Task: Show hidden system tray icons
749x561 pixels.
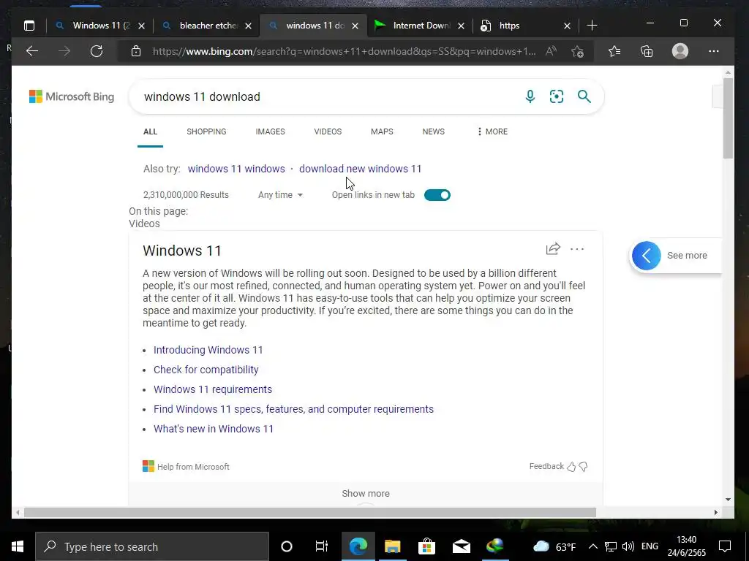Action: 592,546
